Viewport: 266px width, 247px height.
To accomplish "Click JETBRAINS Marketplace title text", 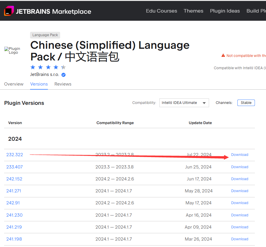I will click(53, 12).
